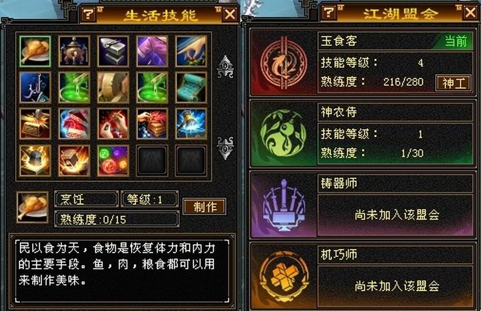Click the 制作 craft button
This screenshot has height=311, width=481.
pos(205,207)
